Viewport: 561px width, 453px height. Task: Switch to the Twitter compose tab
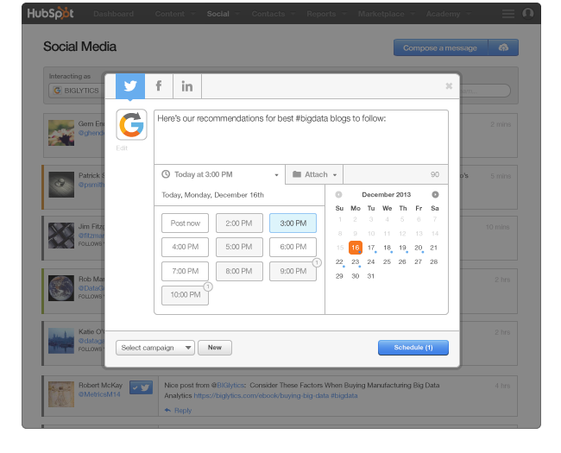pos(130,85)
